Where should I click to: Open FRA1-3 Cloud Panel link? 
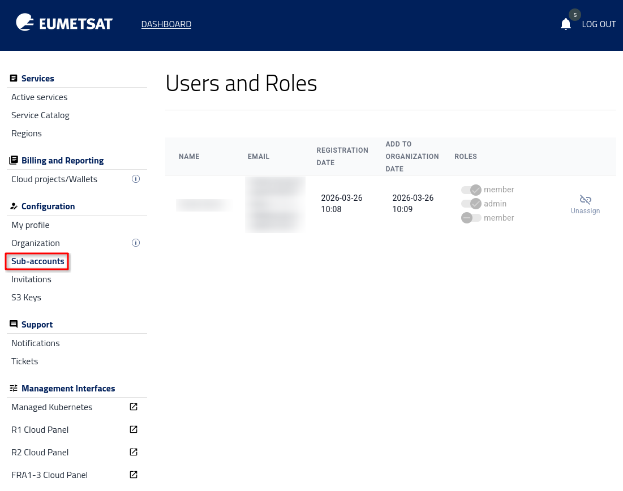pyautogui.click(x=49, y=475)
